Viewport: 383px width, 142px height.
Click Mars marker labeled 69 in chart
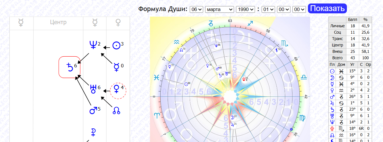(217, 69)
